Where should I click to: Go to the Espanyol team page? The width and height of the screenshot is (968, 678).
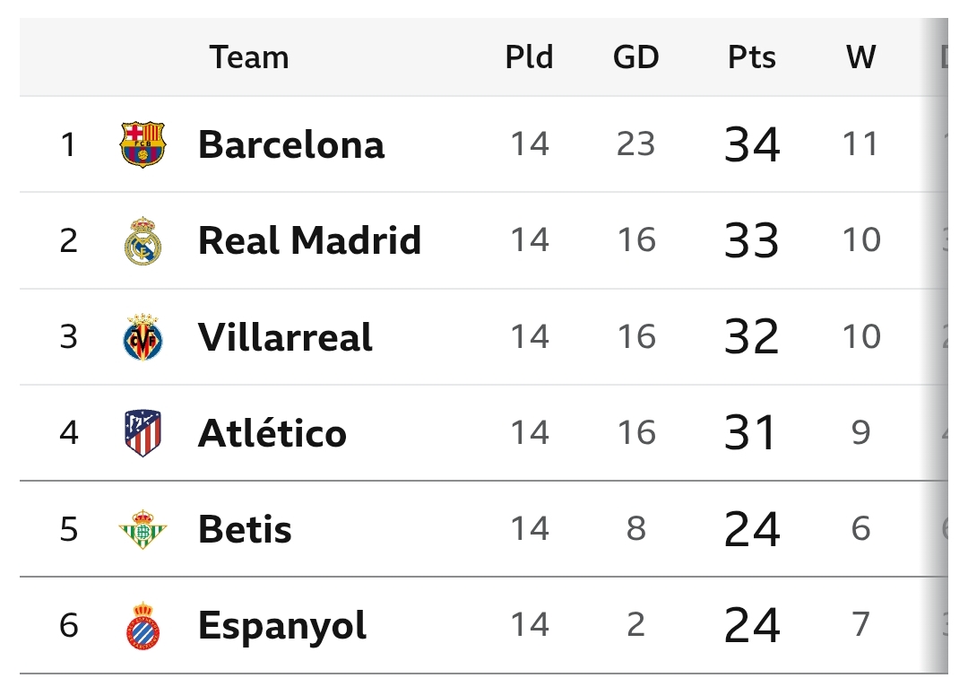point(282,625)
